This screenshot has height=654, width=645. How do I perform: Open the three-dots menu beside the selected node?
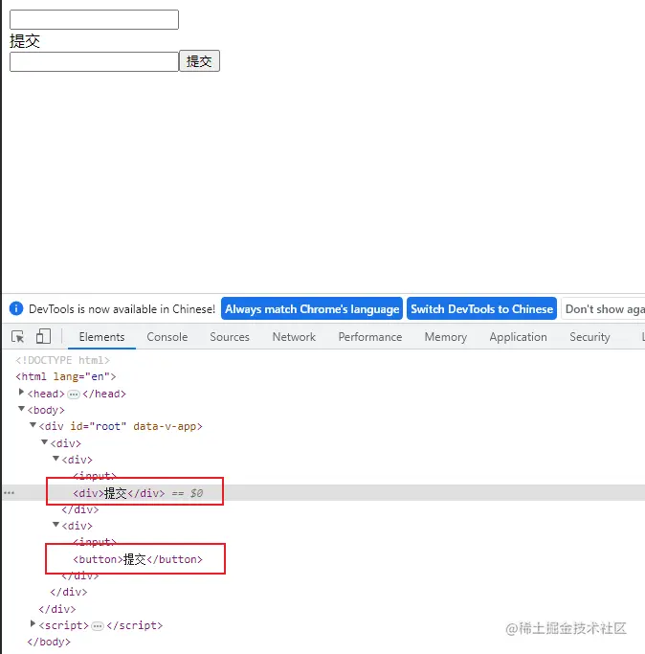pos(10,492)
